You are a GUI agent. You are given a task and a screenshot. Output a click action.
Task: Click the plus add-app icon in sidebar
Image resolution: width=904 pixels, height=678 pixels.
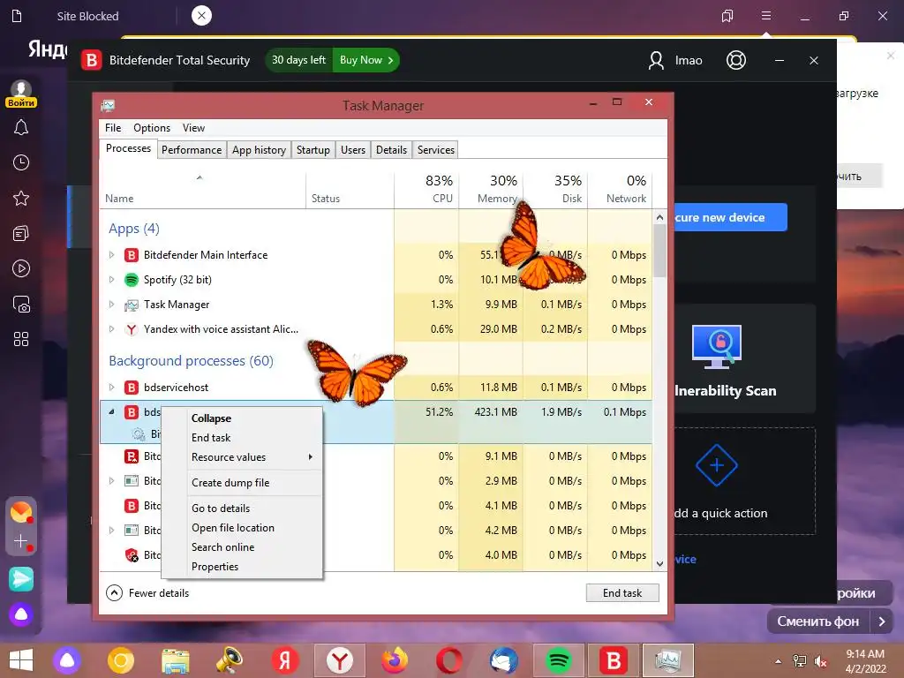pos(21,541)
